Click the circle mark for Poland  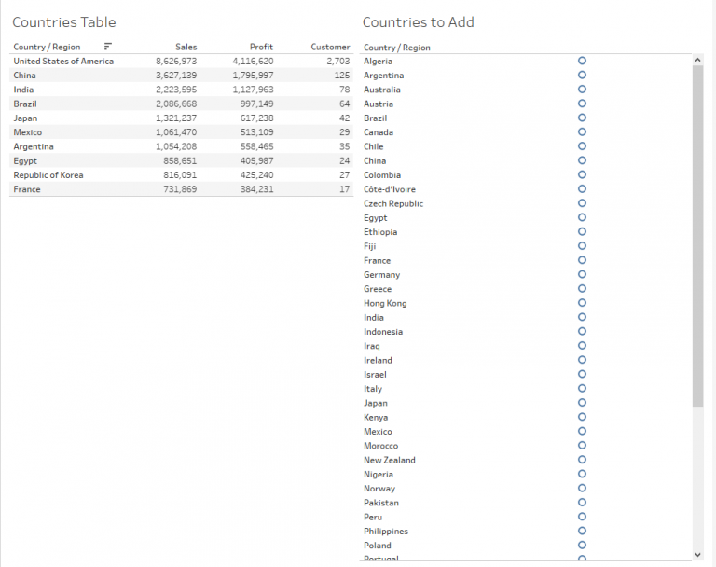pos(582,545)
